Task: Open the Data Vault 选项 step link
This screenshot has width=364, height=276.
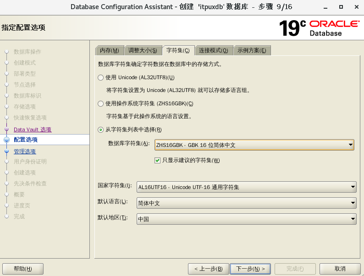Action: [x=33, y=130]
